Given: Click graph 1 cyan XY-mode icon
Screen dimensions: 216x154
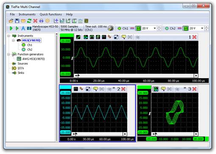Looking at the screenshot, I should pyautogui.click(x=86, y=37).
